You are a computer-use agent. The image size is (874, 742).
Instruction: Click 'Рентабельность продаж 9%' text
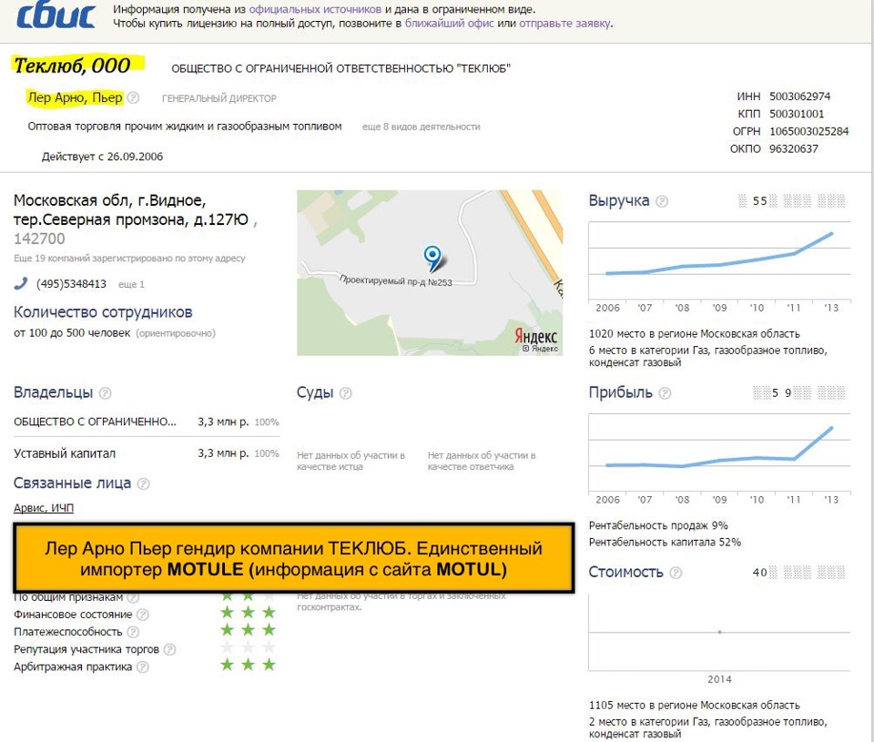(658, 525)
